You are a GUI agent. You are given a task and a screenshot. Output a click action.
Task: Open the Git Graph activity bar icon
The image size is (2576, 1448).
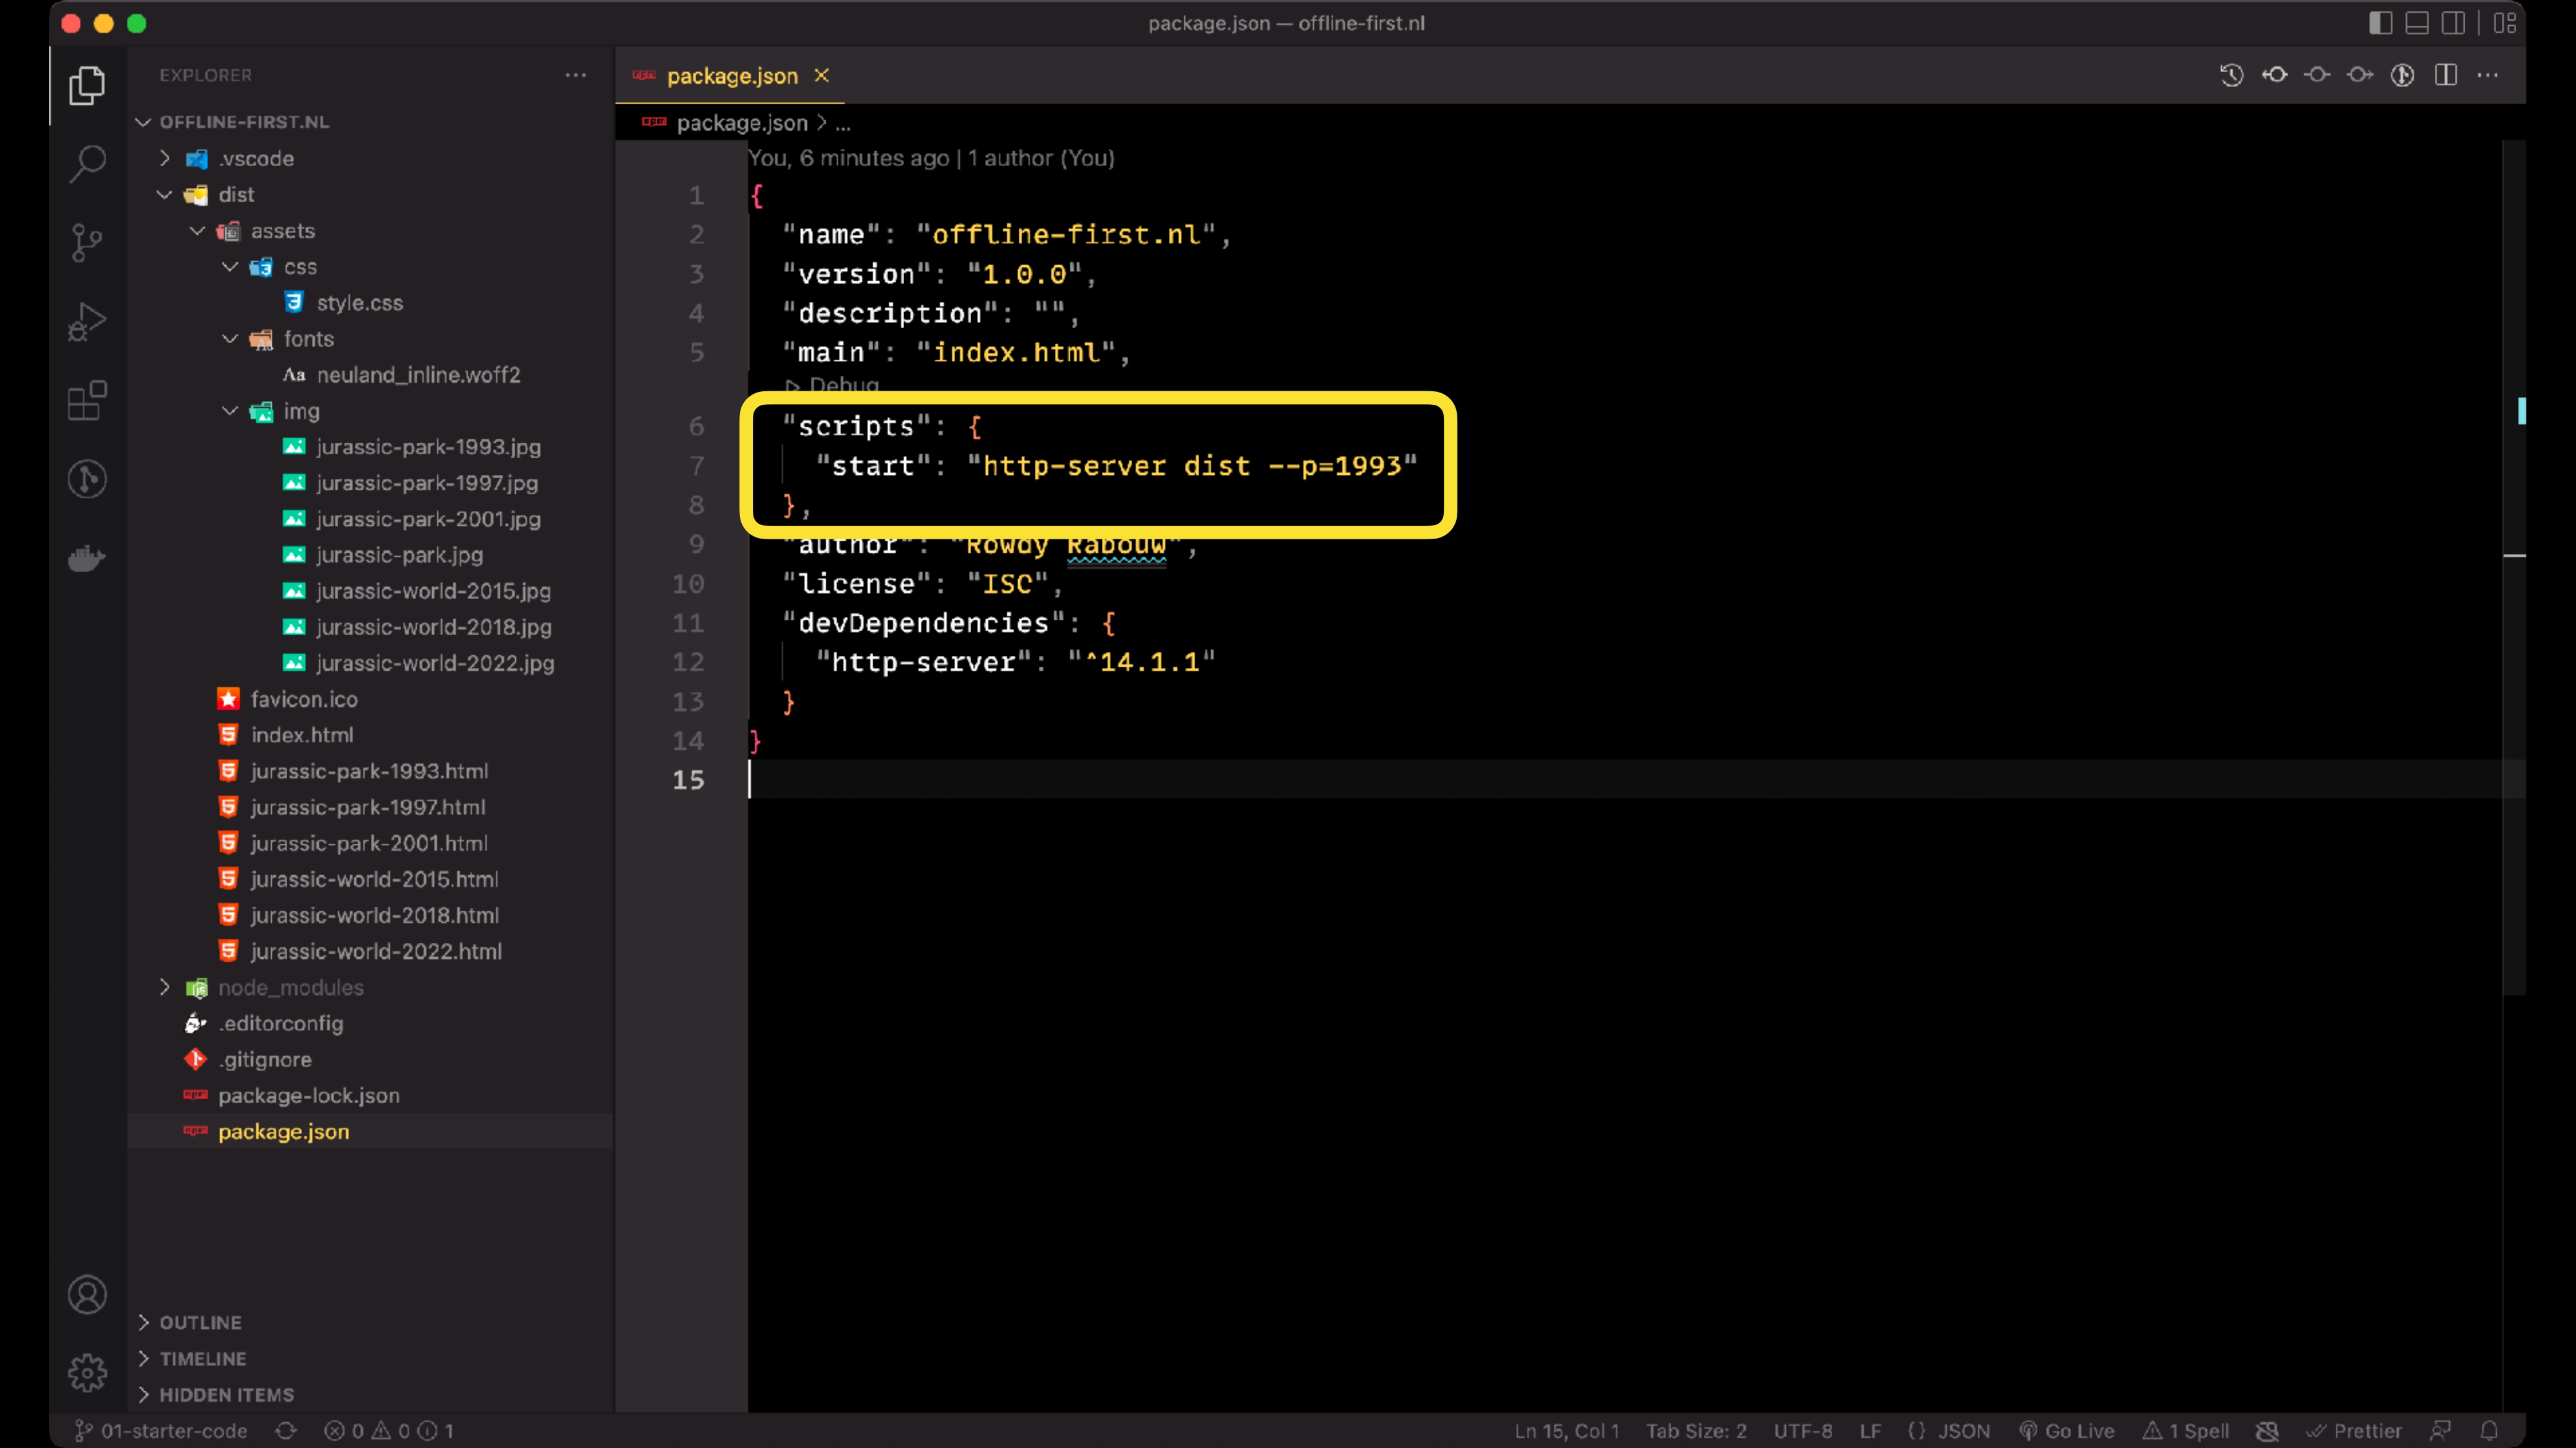tap(87, 479)
